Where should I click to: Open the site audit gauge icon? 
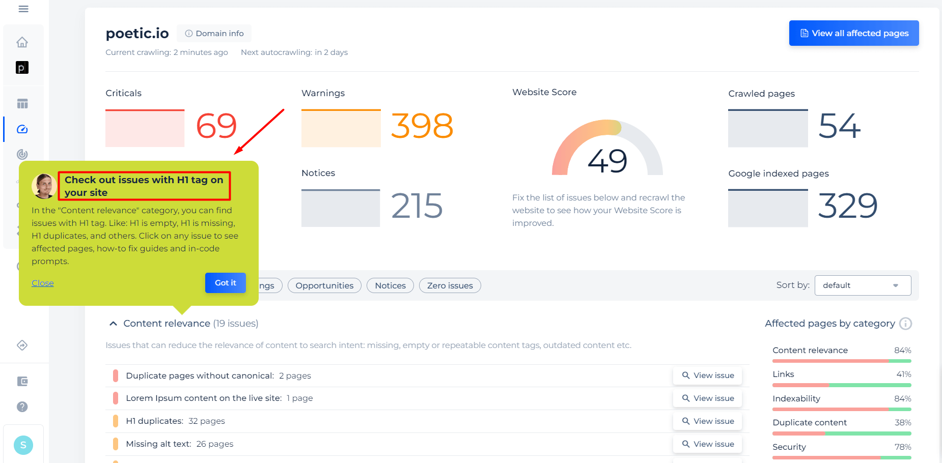click(22, 129)
